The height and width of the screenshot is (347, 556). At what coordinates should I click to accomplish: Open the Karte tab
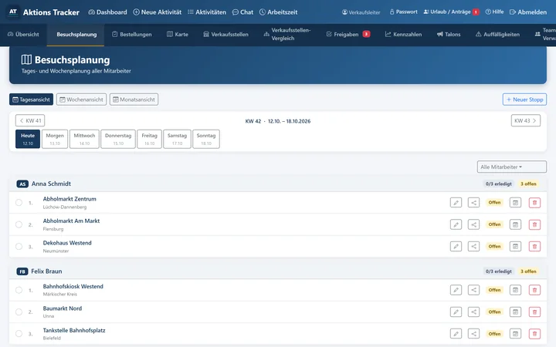click(178, 35)
